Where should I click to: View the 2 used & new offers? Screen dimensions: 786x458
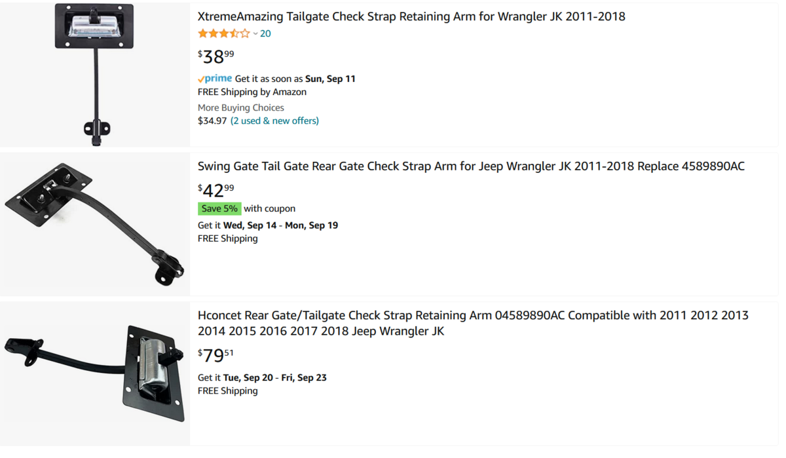tap(274, 121)
